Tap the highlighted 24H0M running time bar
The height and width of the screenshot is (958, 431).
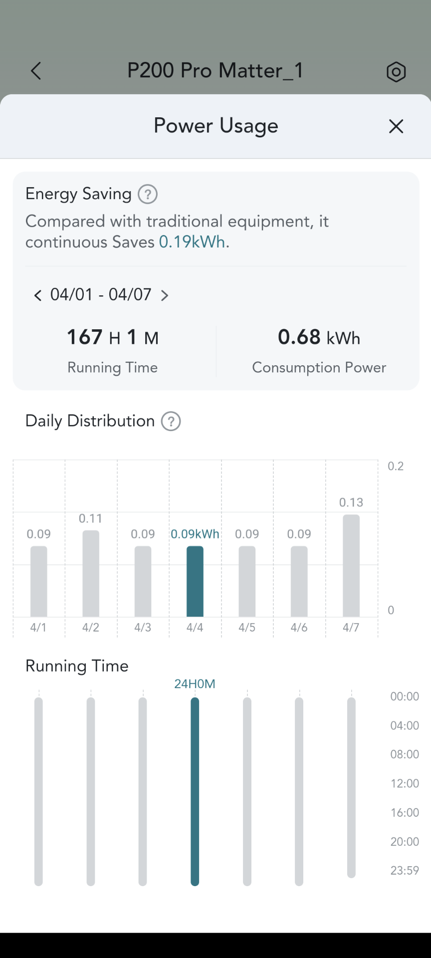(195, 791)
